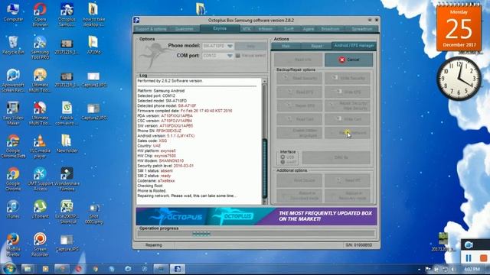Click the Write EFS button
This screenshot has height=275, width=490.
click(x=347, y=92)
